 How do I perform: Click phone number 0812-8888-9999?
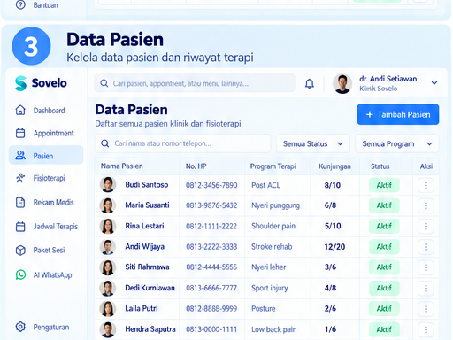click(211, 309)
